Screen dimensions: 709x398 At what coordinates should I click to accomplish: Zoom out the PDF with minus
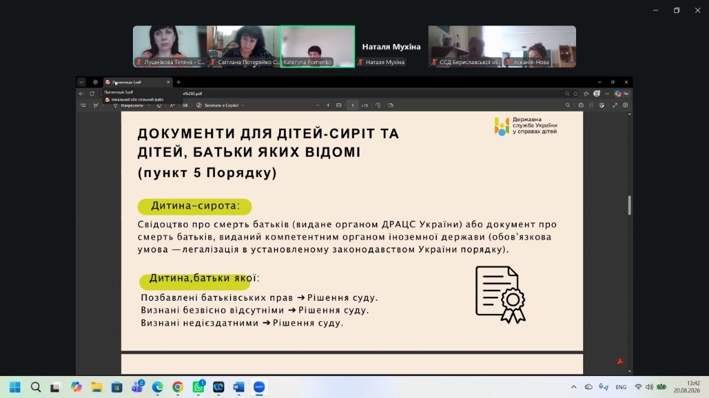point(318,105)
